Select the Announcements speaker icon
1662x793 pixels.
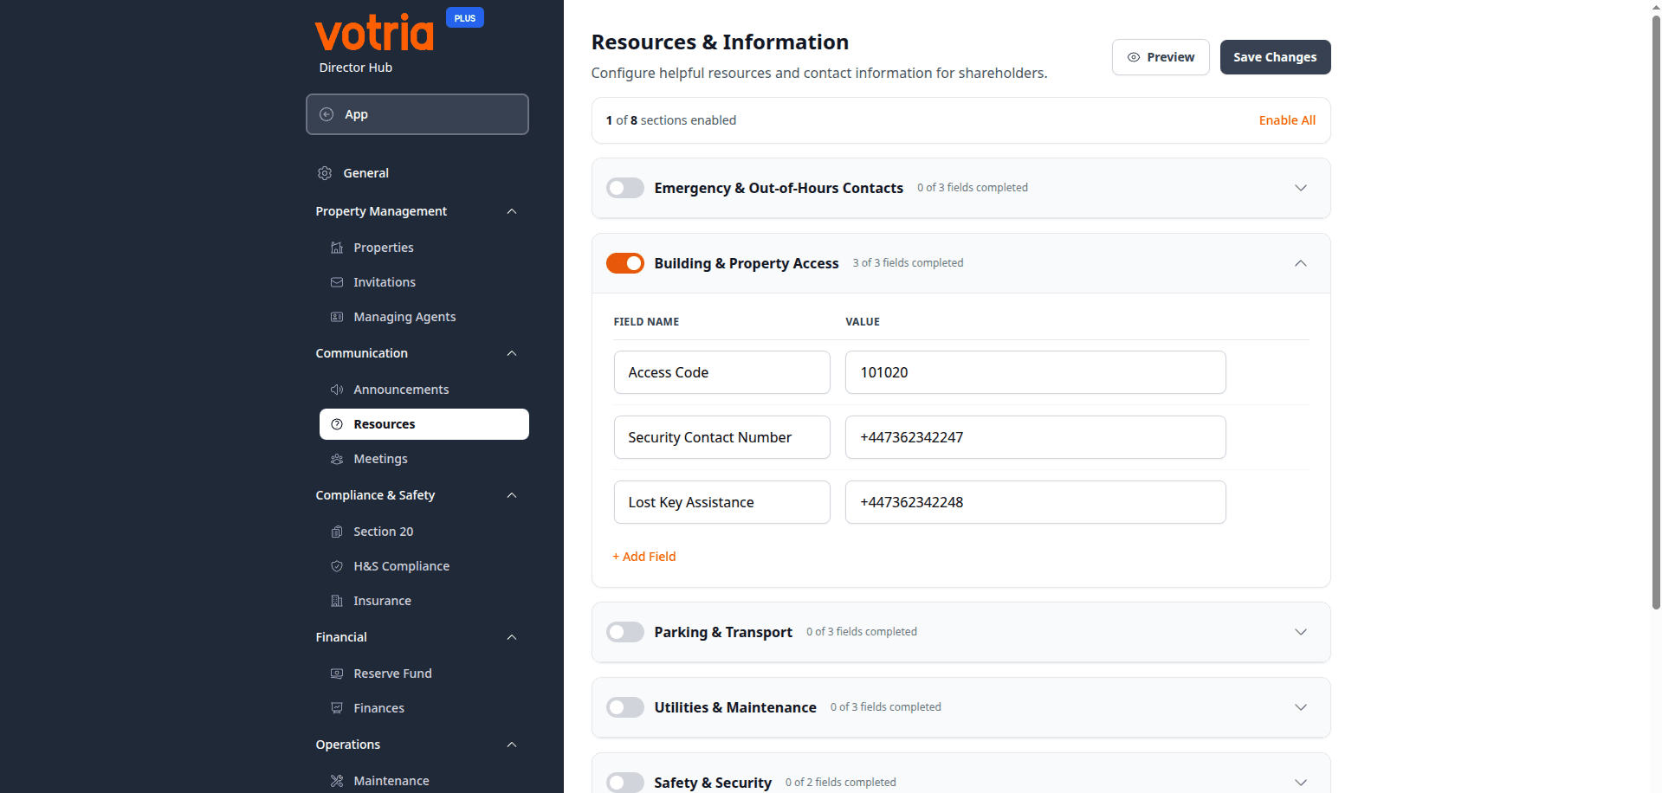(x=337, y=390)
